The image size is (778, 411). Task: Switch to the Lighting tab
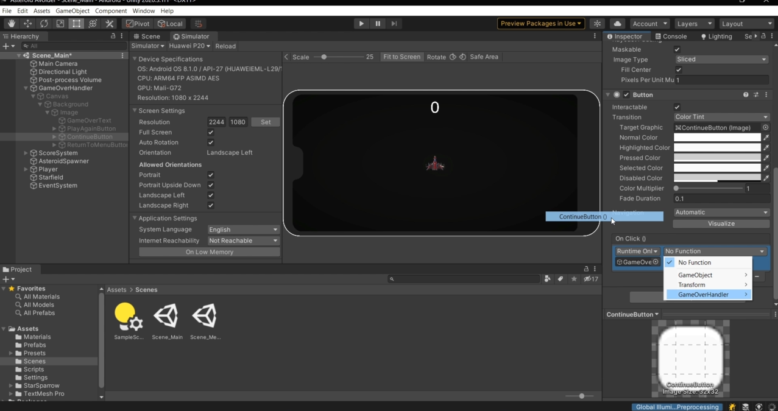click(x=716, y=37)
